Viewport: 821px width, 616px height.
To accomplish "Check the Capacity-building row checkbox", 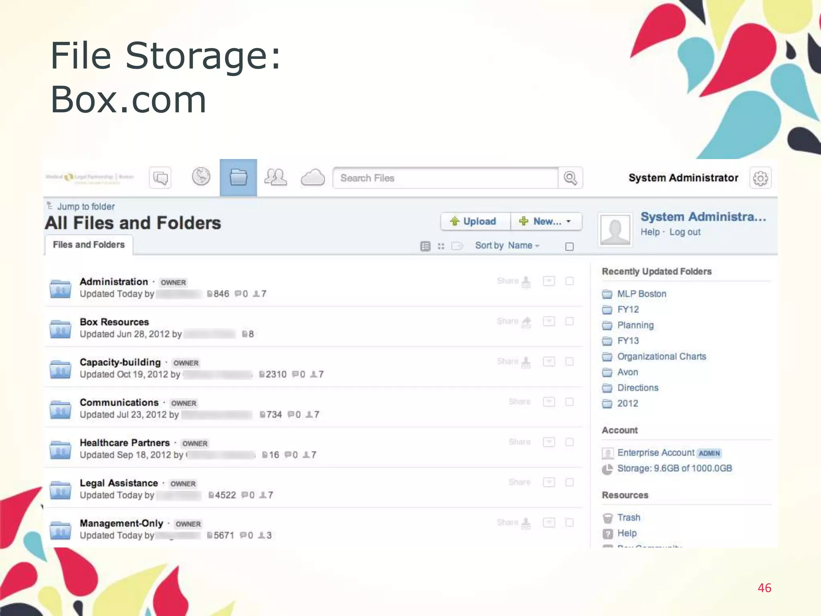I will coord(569,361).
